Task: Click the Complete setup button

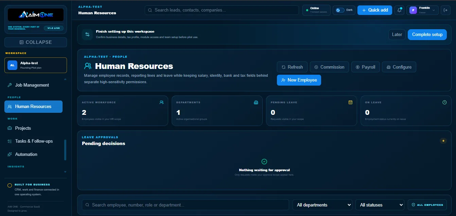Action: coord(427,34)
